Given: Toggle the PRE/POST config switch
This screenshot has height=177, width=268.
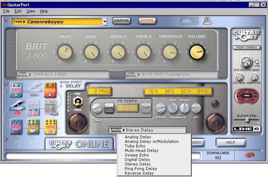Looking at the screenshot, I should pos(78,102).
